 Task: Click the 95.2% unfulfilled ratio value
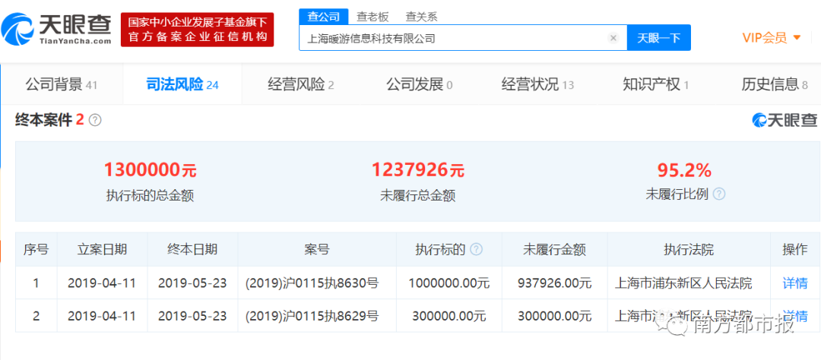click(x=684, y=170)
